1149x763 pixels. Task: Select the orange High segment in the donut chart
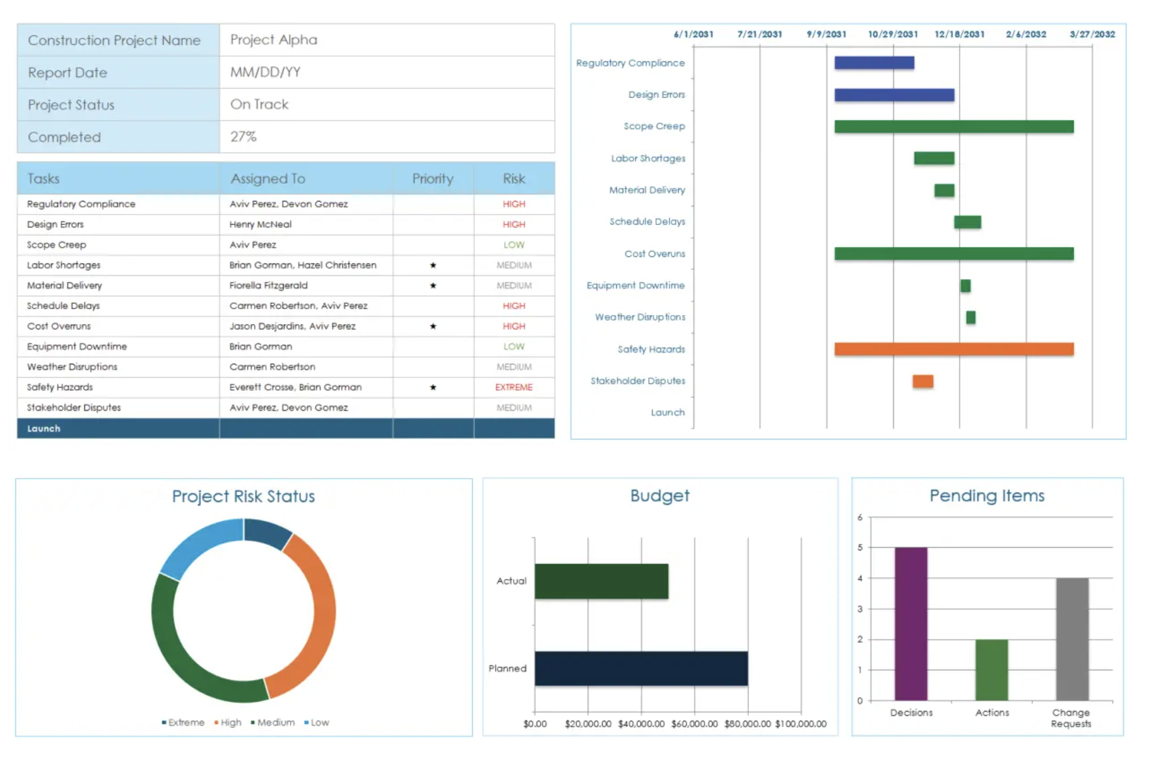[x=319, y=613]
